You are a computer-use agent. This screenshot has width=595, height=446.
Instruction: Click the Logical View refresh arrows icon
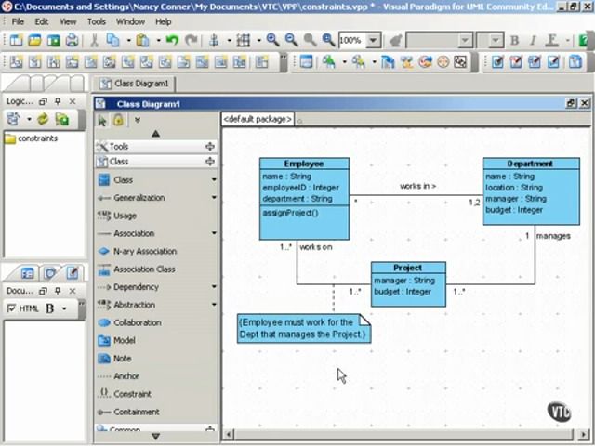43,119
